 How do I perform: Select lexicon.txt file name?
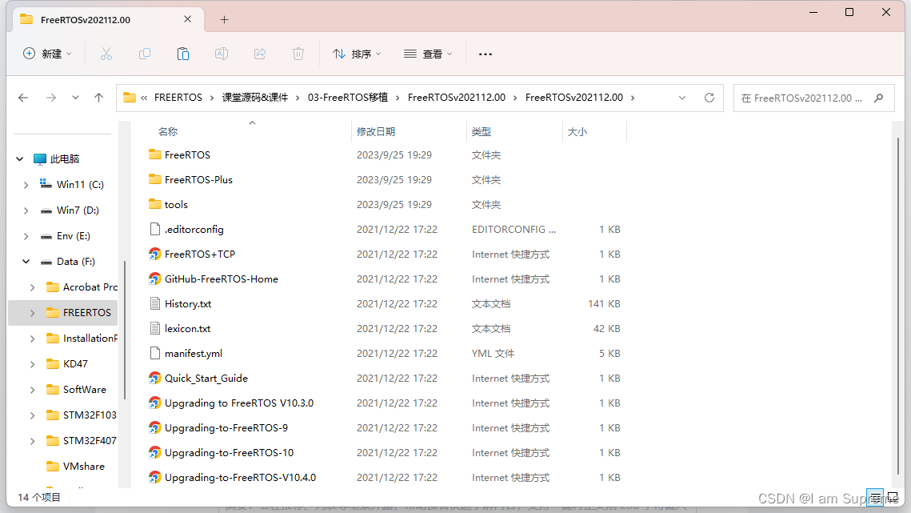click(x=187, y=329)
